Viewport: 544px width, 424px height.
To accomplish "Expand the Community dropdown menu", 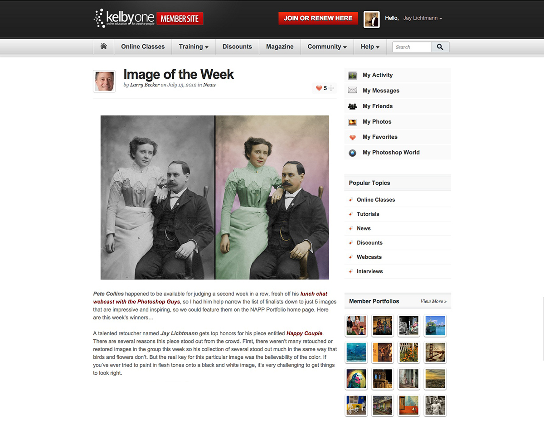I will point(327,47).
